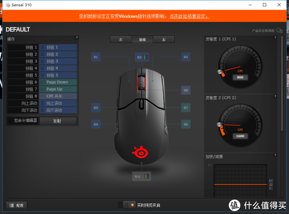Open 向下滚动 scroll down assignment
The height and width of the screenshot is (214, 289).
[x=58, y=110]
